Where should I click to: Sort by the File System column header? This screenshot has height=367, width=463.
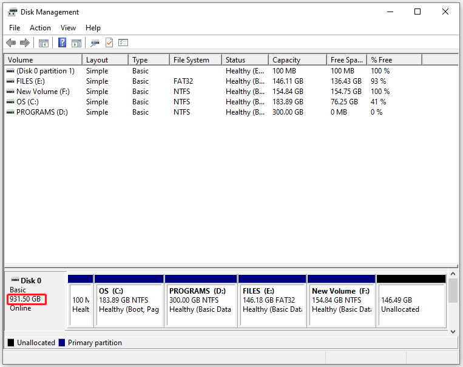tap(196, 60)
